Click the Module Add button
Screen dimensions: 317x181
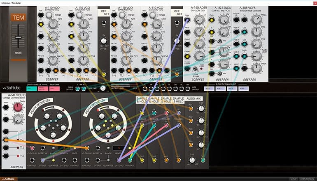(x=32, y=89)
